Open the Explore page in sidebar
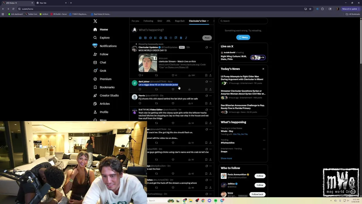The width and height of the screenshot is (362, 204). click(102, 38)
